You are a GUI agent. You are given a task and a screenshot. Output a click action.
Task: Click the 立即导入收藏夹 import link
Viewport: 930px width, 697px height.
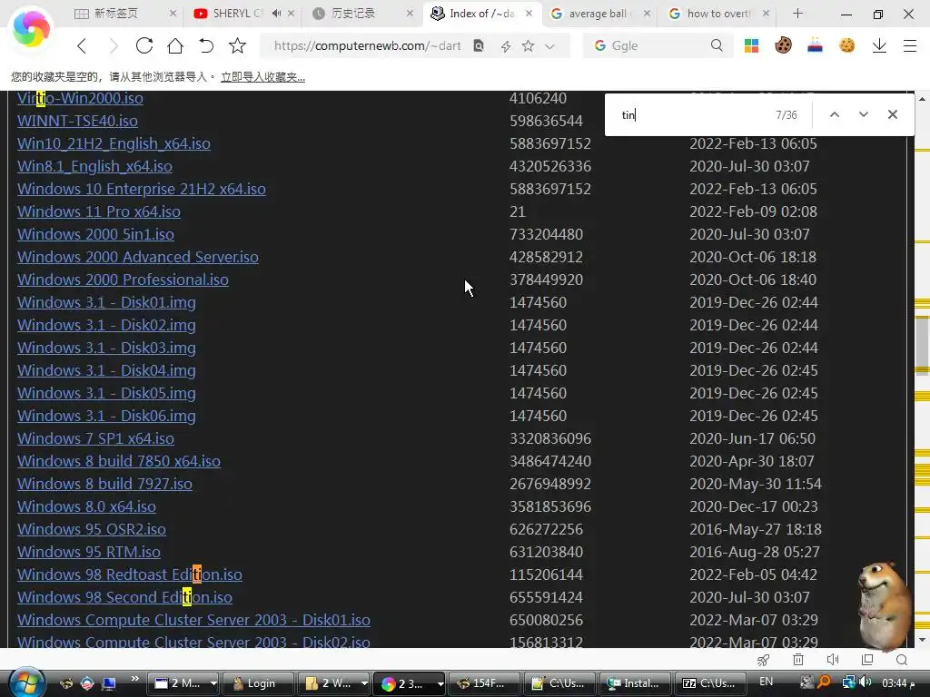click(x=262, y=77)
